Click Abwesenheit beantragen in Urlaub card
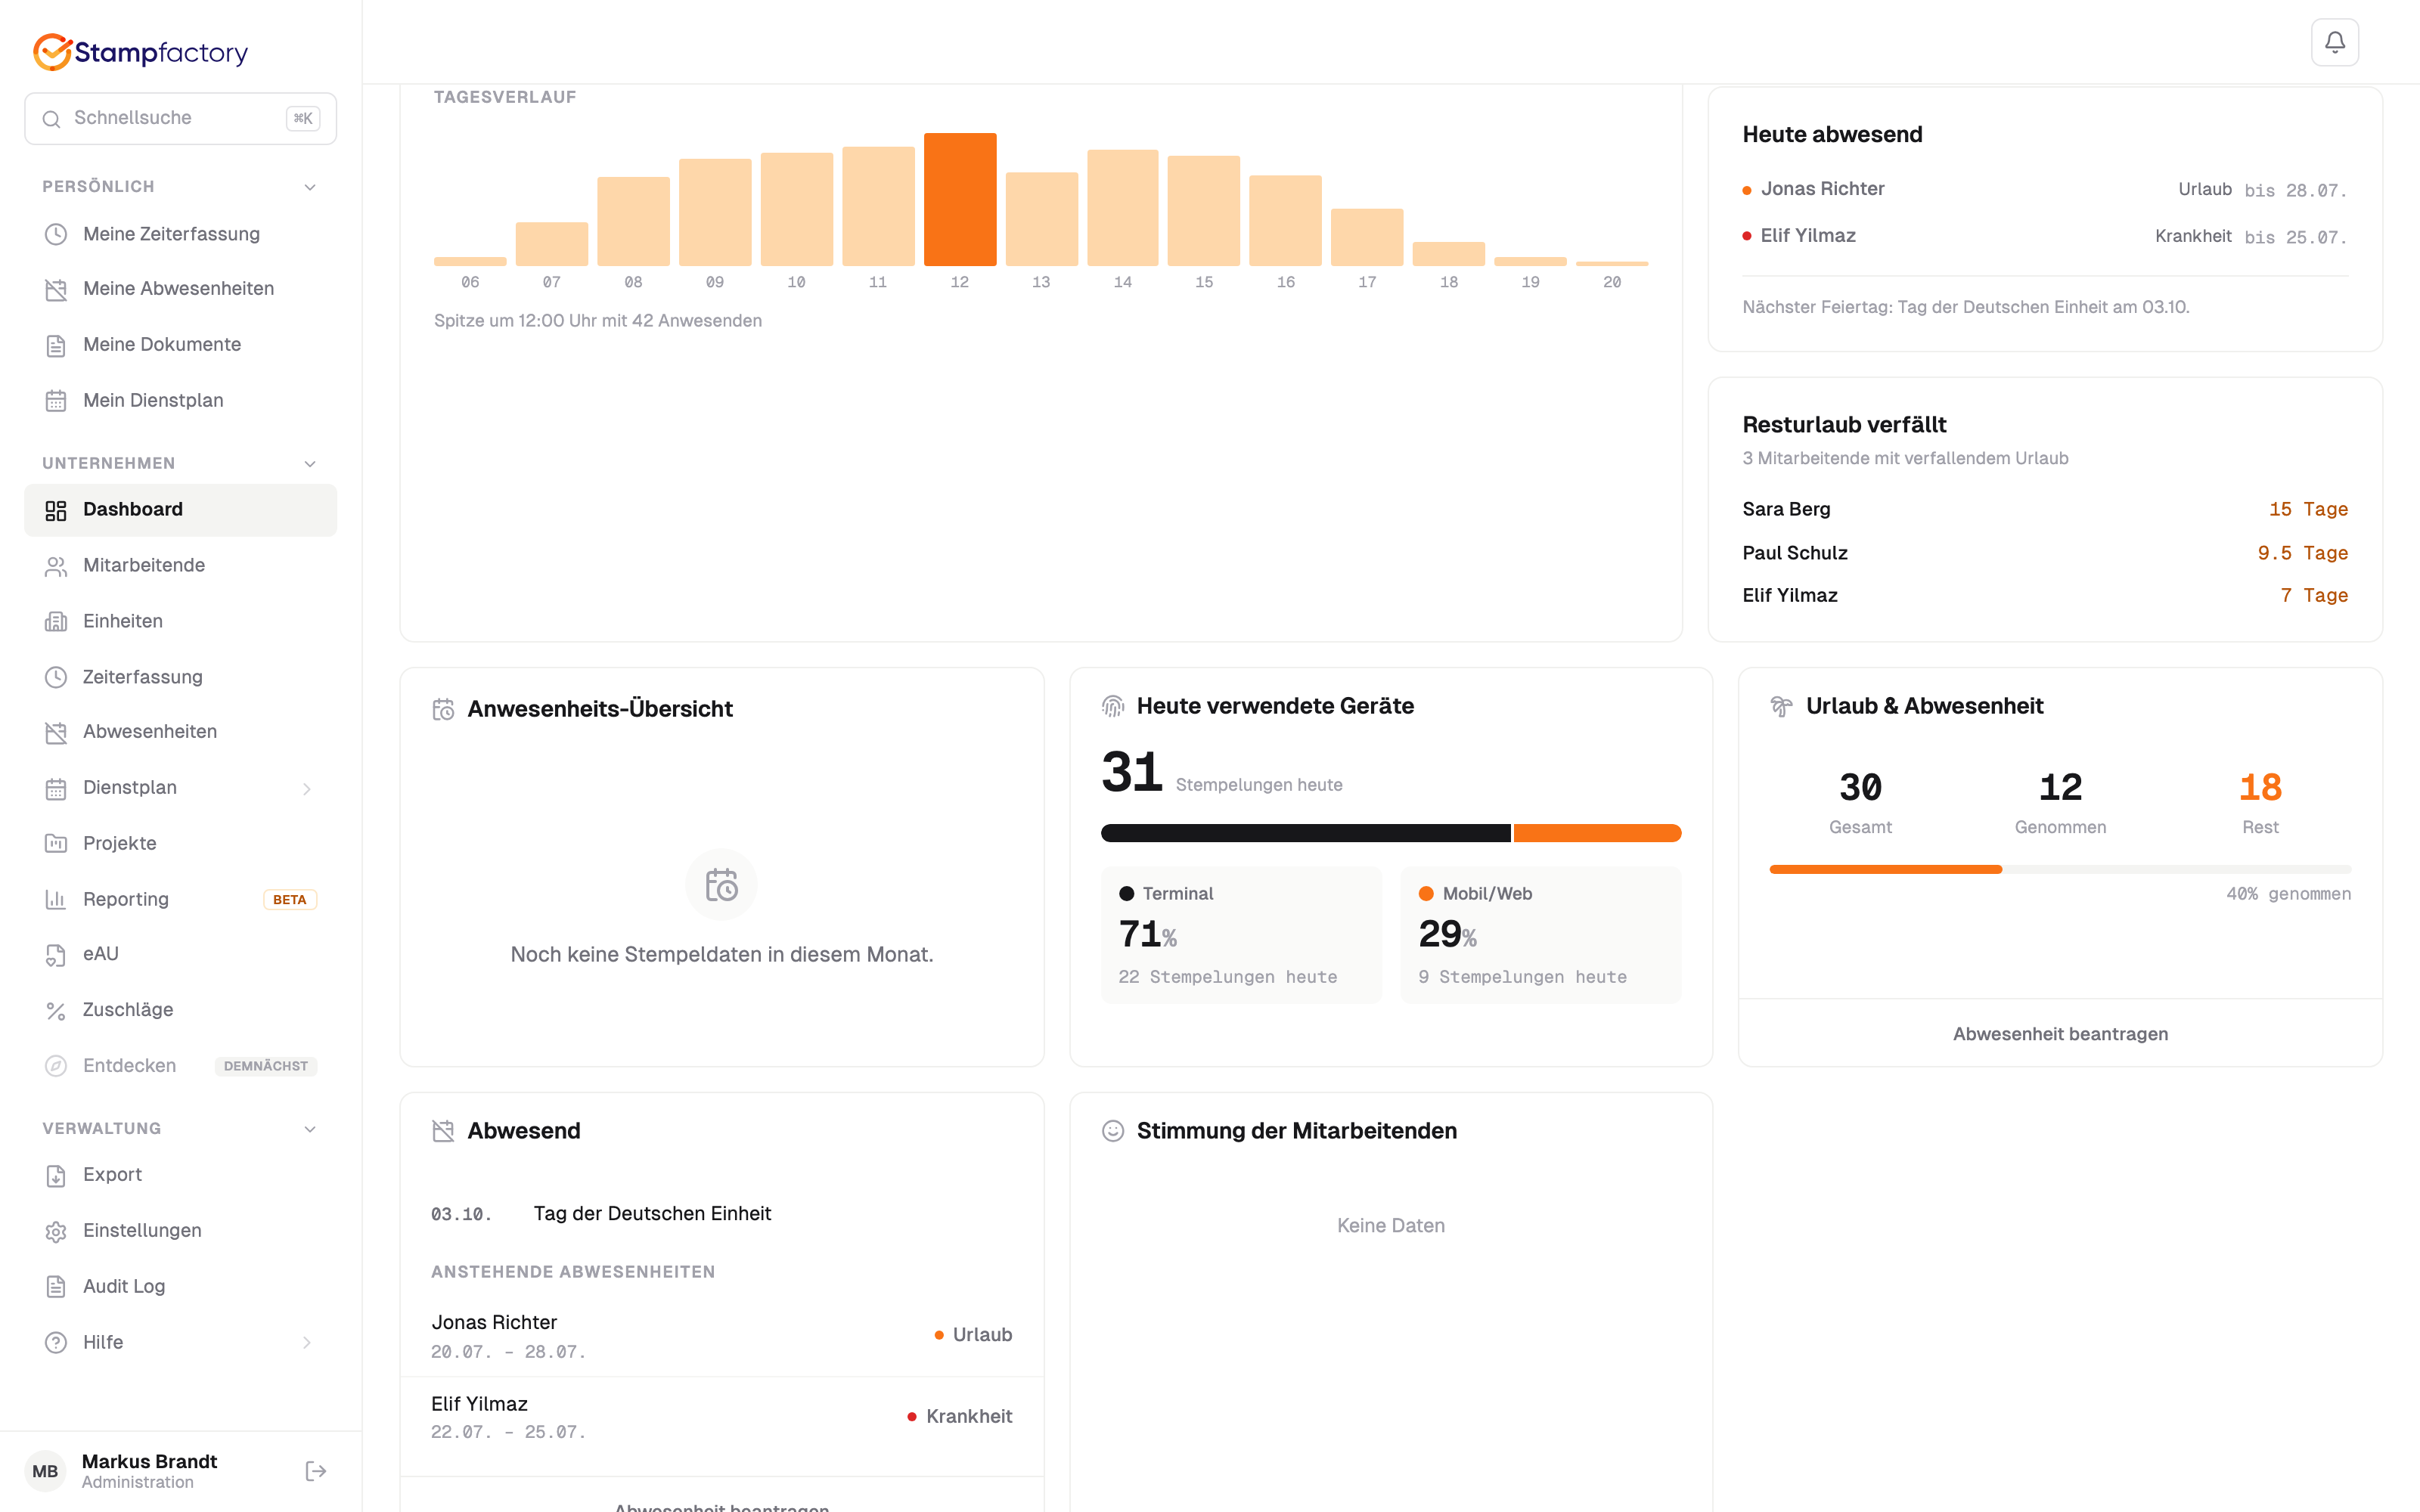2420x1512 pixels. click(x=2060, y=1033)
